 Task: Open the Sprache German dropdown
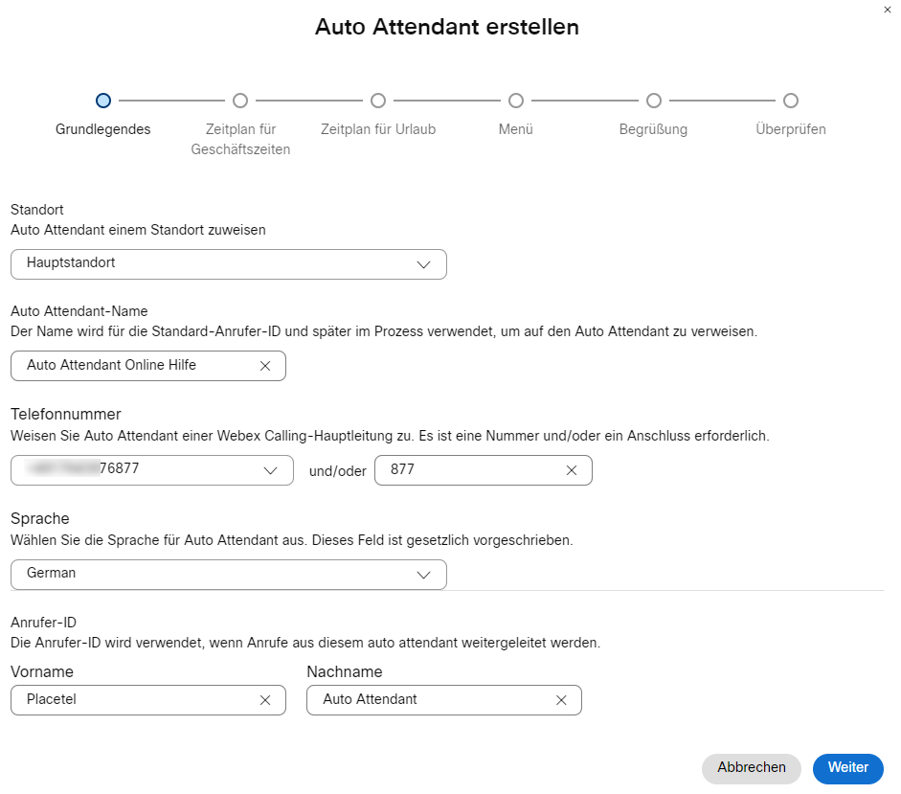coord(423,575)
